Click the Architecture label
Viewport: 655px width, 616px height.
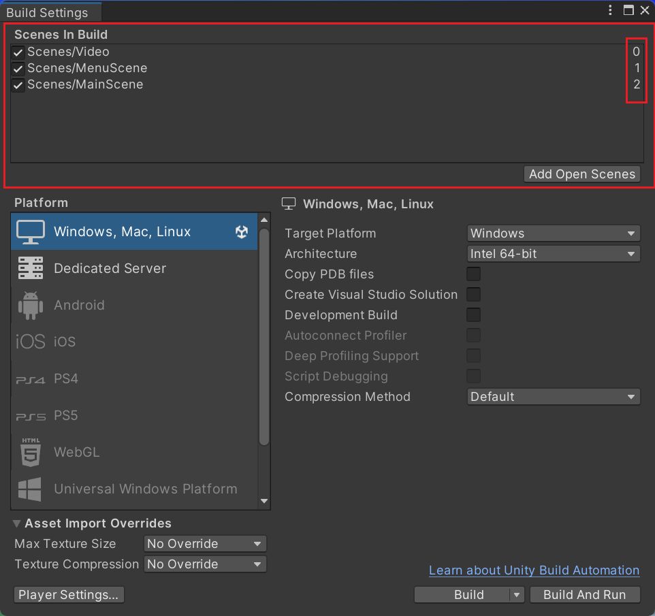point(321,253)
